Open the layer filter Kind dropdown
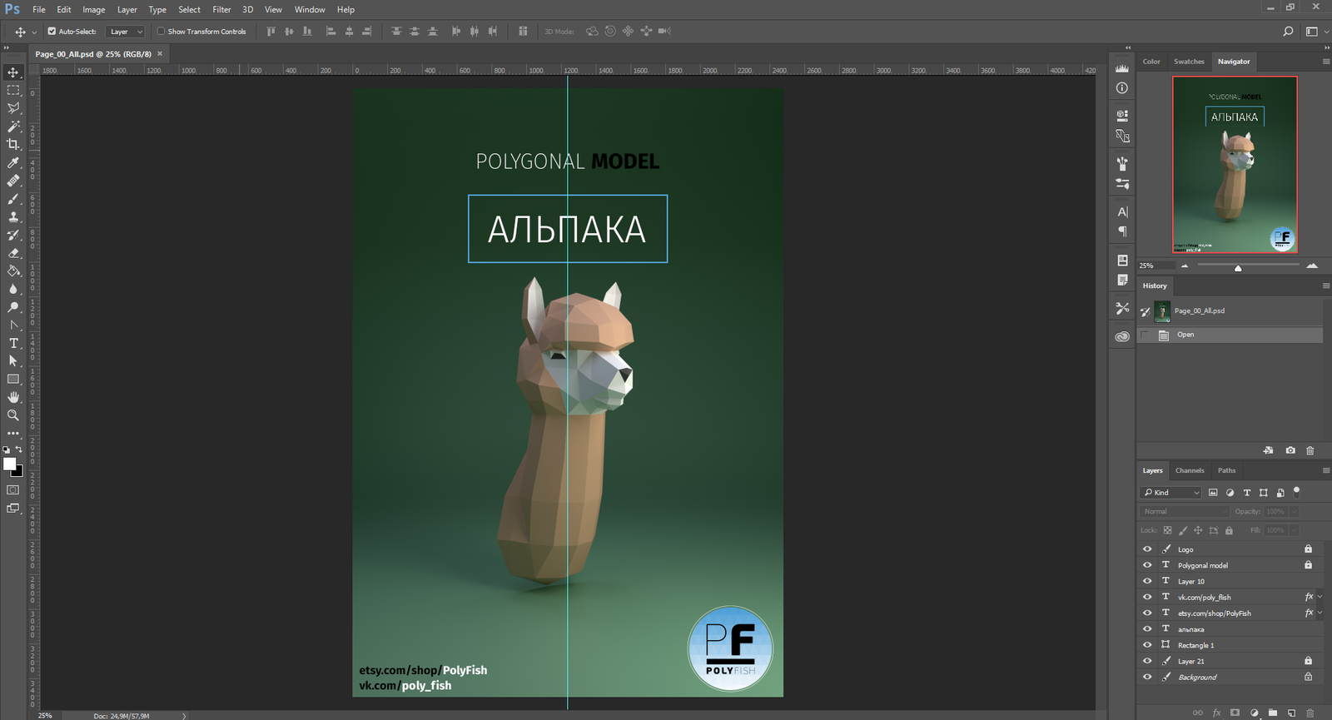 pyautogui.click(x=1170, y=493)
